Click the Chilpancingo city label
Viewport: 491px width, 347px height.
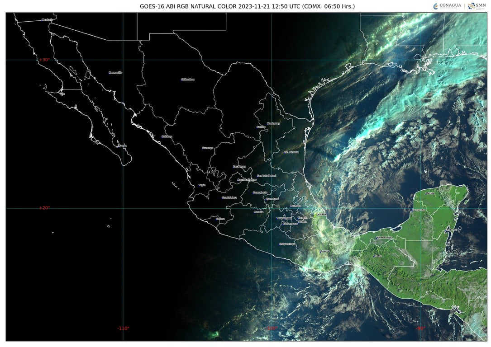[287, 244]
